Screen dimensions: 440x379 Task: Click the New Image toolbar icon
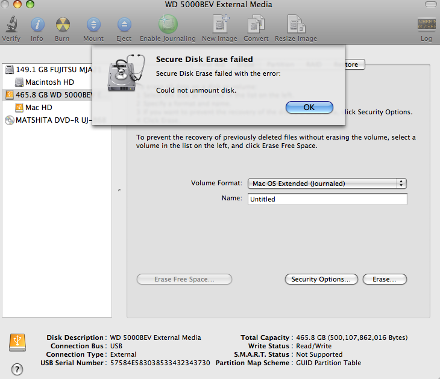point(220,24)
